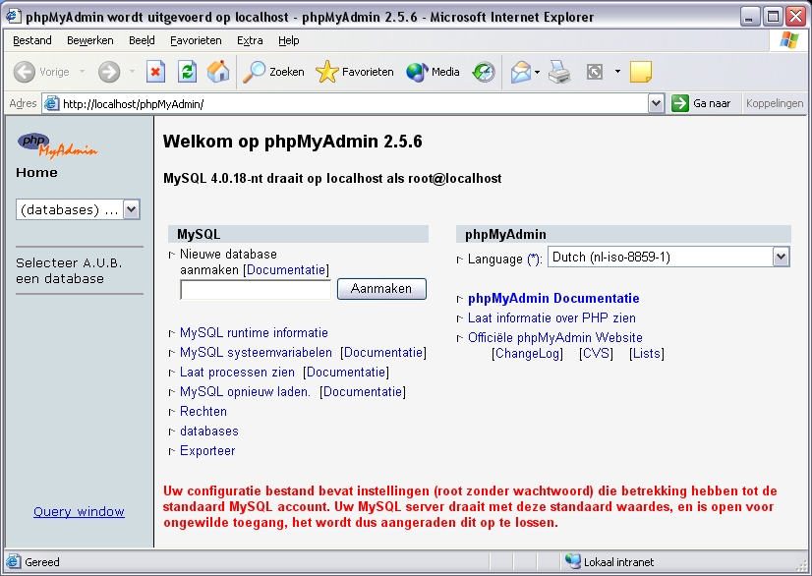Image resolution: width=812 pixels, height=576 pixels.
Task: Click the address bar URL field
Action: pyautogui.click(x=354, y=103)
